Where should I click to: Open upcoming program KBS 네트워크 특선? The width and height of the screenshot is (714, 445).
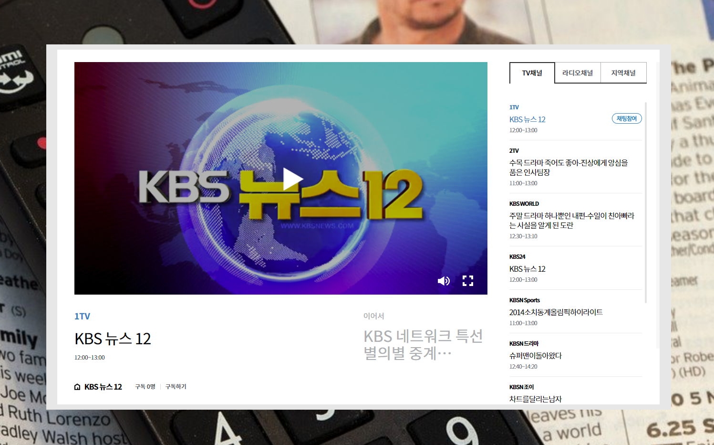[423, 345]
